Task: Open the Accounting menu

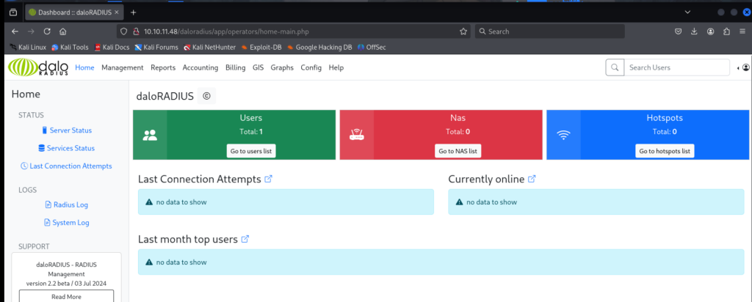Action: (200, 67)
